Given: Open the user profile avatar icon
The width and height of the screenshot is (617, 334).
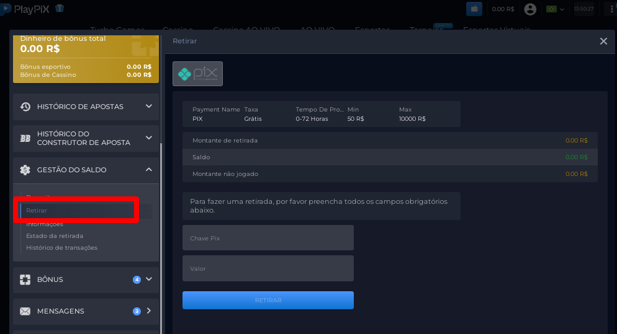Looking at the screenshot, I should (529, 9).
